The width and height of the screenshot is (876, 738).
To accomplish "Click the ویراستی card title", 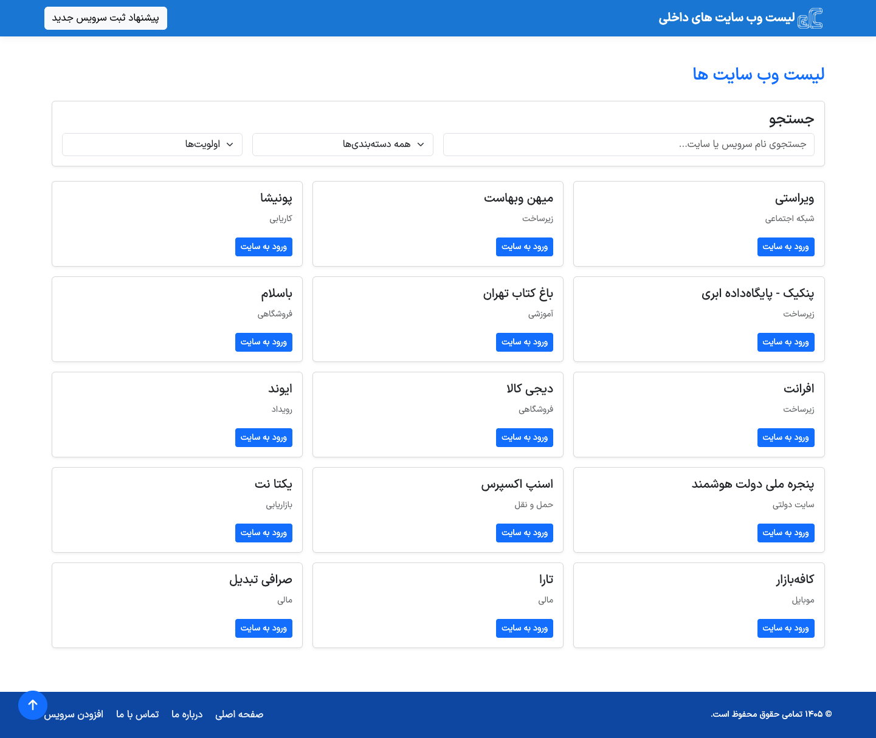I will pos(795,198).
